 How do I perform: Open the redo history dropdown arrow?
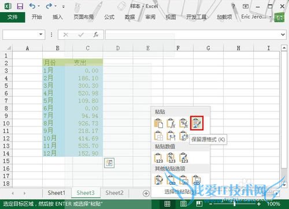point(55,6)
